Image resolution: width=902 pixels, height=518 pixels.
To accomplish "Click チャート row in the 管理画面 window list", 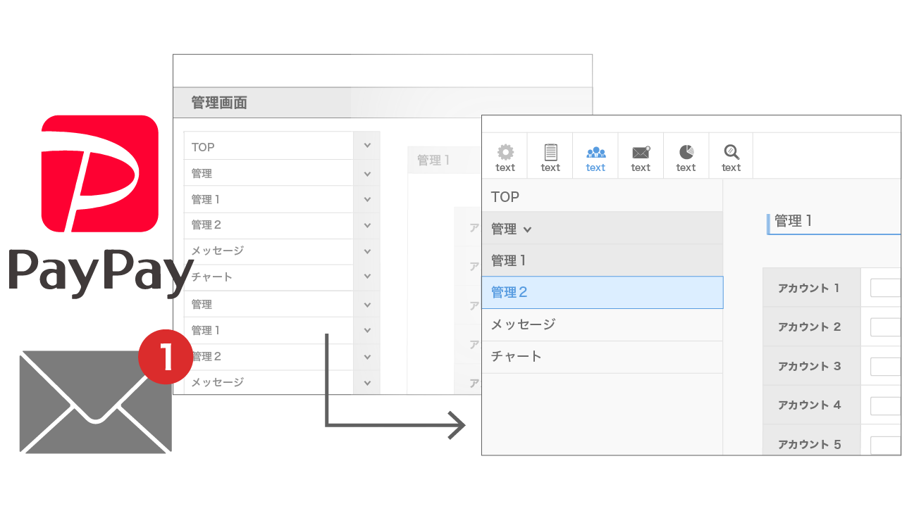I will click(268, 277).
